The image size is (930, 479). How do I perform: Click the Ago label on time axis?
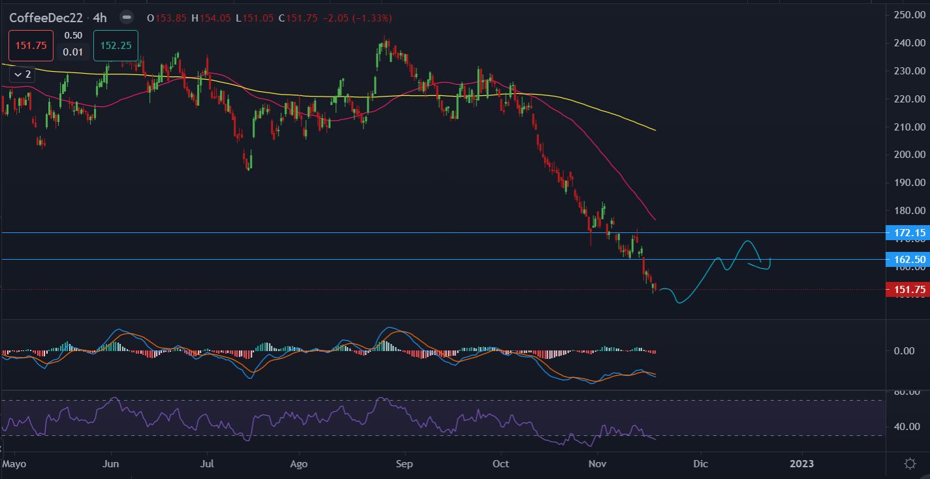298,464
